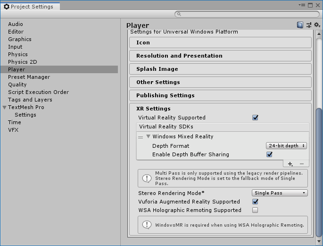The image size is (323, 246).
Task: Click the search magnifier icon
Action: click(179, 14)
